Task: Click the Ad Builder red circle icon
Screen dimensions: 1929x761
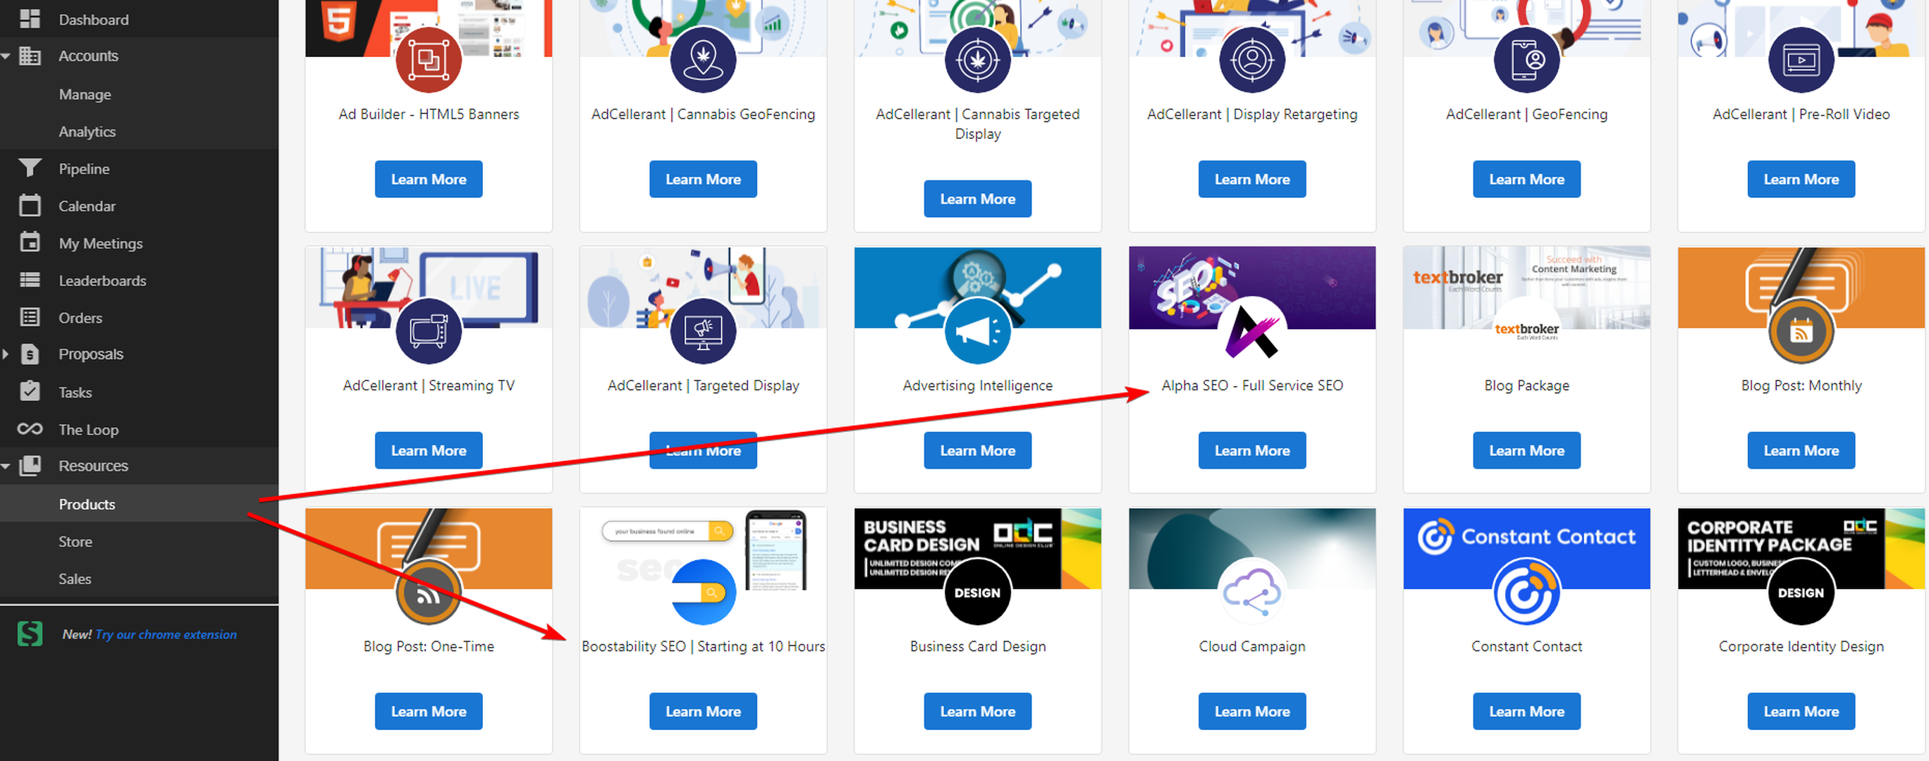Action: pyautogui.click(x=429, y=60)
